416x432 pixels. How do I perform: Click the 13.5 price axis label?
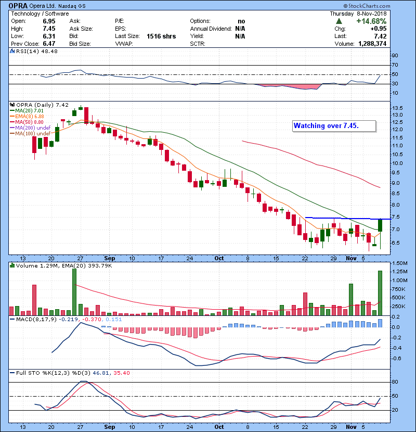(398, 108)
